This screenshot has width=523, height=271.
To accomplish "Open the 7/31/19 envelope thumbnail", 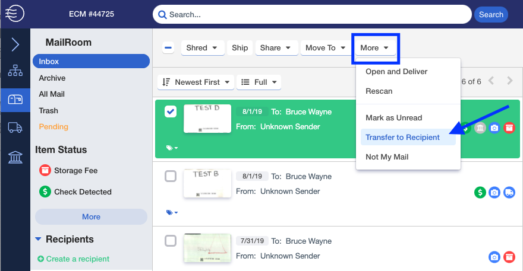I will point(207,248).
